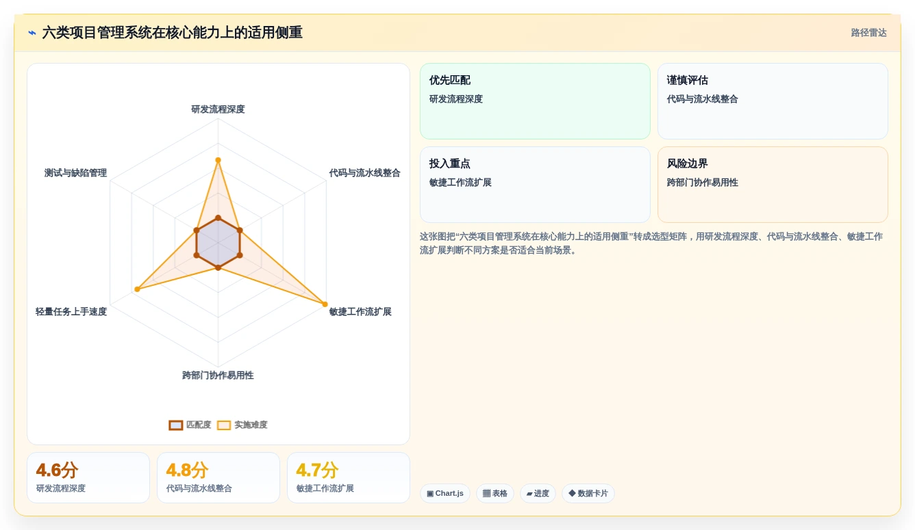Image resolution: width=915 pixels, height=530 pixels.
Task: Click the 实施难度 point on 研发流程深度 axis
Action: [x=218, y=160]
